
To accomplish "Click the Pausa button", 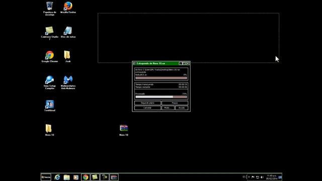I will pos(175,103).
